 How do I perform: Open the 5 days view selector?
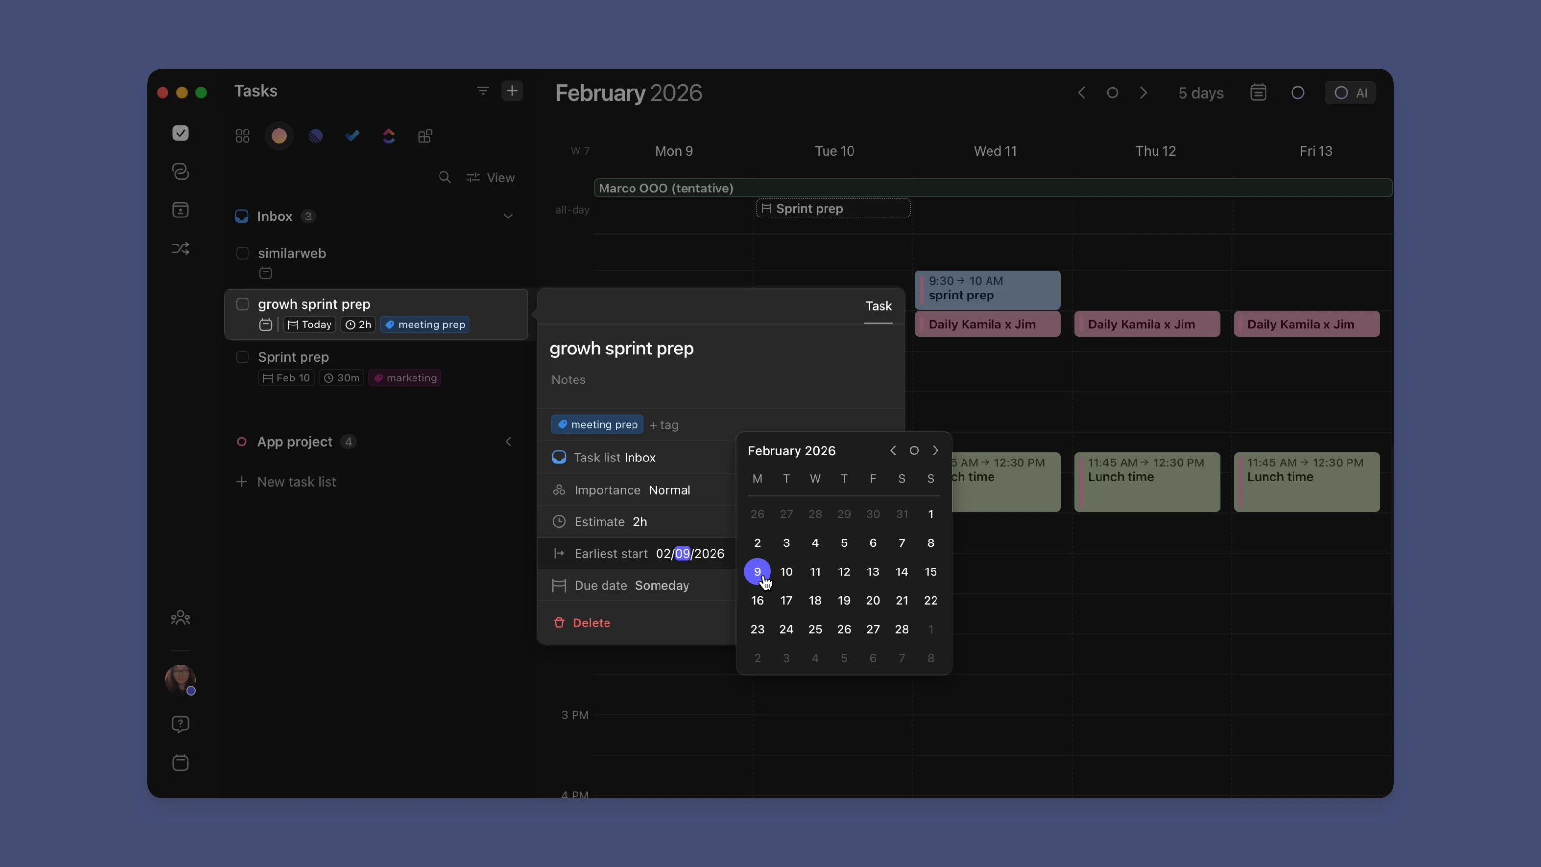coord(1201,93)
